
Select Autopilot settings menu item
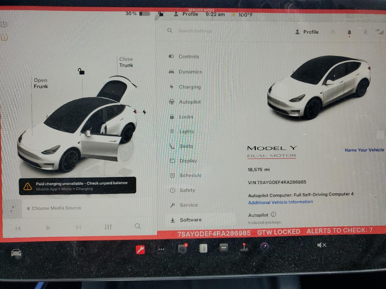pyautogui.click(x=190, y=102)
